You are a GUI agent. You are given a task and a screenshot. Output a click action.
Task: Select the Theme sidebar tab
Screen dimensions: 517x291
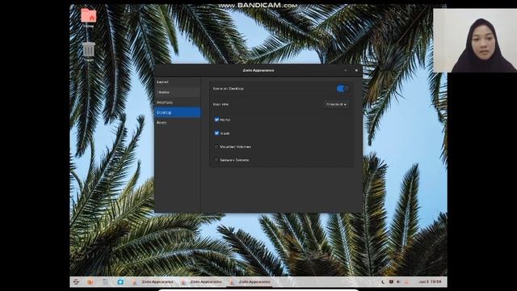178,92
